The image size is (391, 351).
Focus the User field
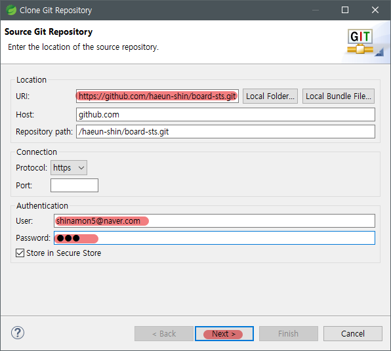[215, 221]
